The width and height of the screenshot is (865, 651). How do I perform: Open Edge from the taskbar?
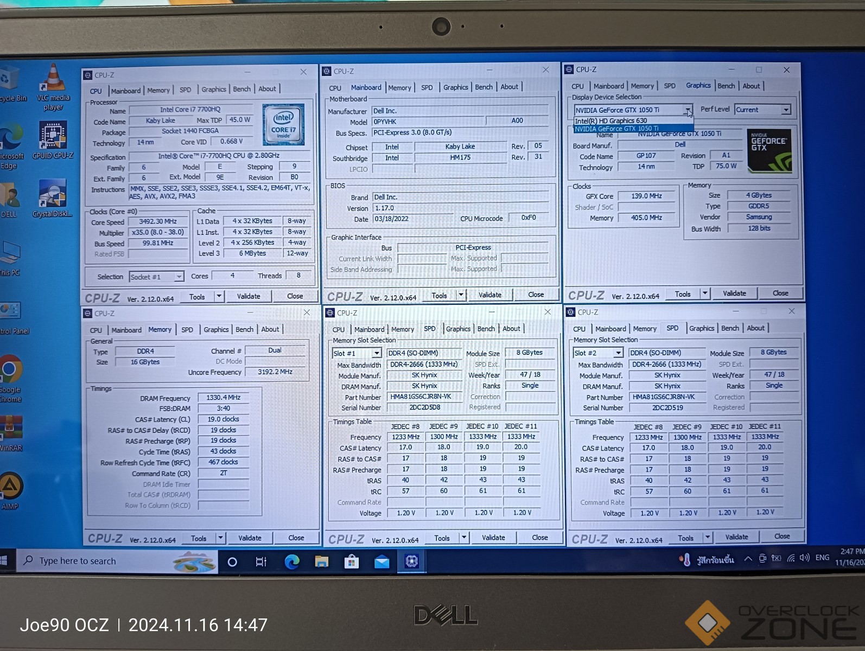pyautogui.click(x=292, y=561)
